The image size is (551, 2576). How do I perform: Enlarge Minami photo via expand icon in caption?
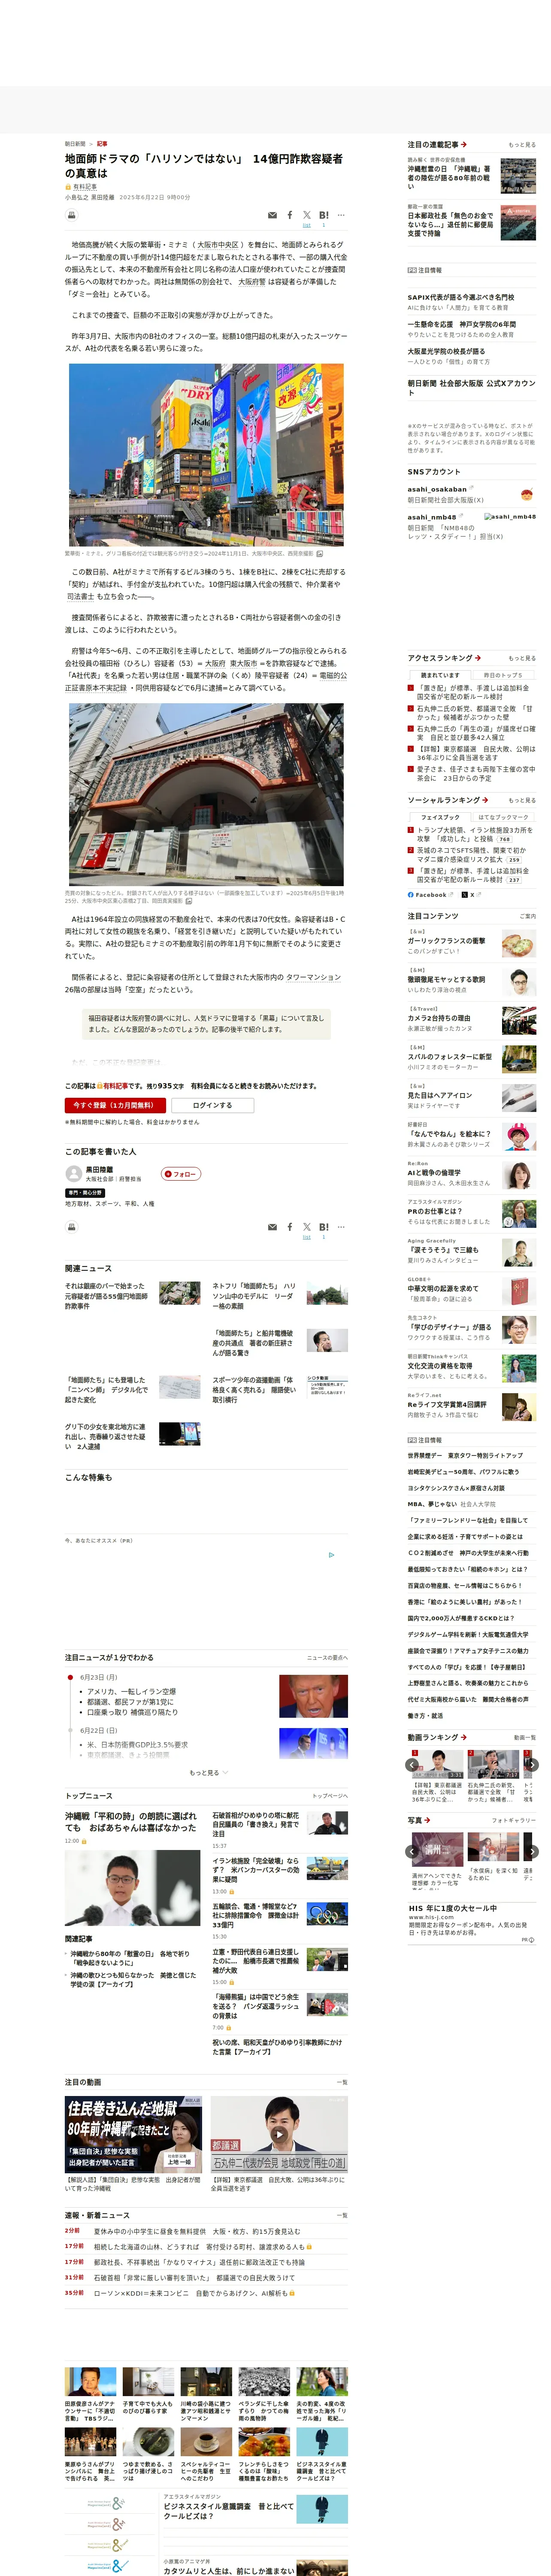[x=320, y=553]
